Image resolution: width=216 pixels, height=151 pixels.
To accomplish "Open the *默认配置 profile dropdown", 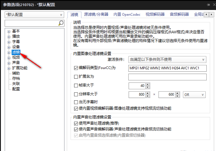I will click(34, 15).
